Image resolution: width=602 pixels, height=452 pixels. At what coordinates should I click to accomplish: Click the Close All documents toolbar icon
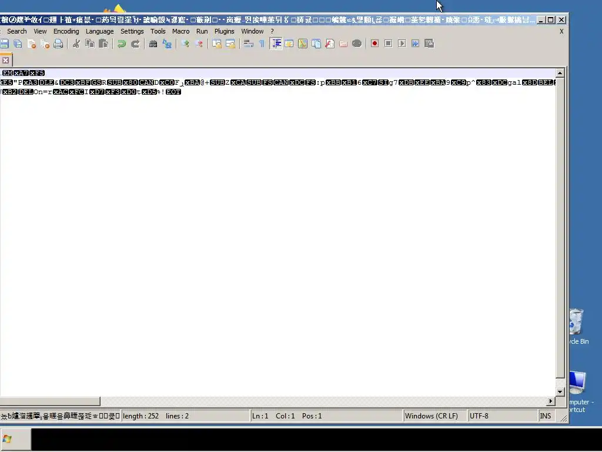(45, 44)
